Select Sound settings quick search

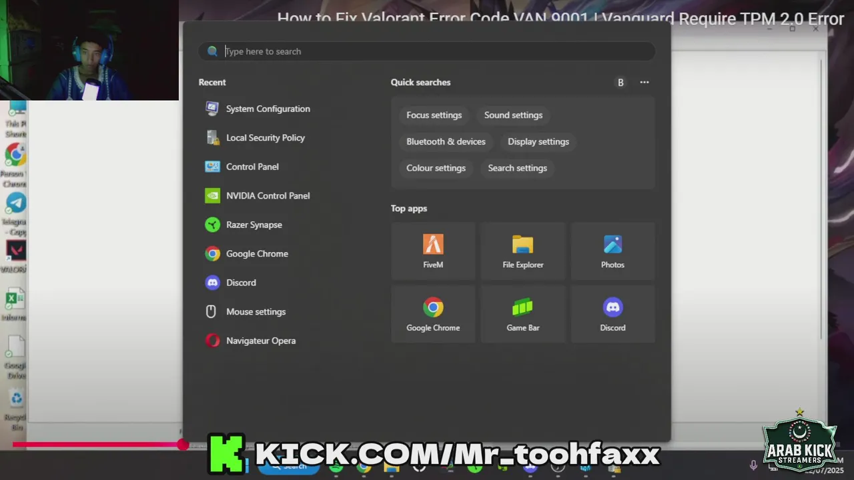513,115
